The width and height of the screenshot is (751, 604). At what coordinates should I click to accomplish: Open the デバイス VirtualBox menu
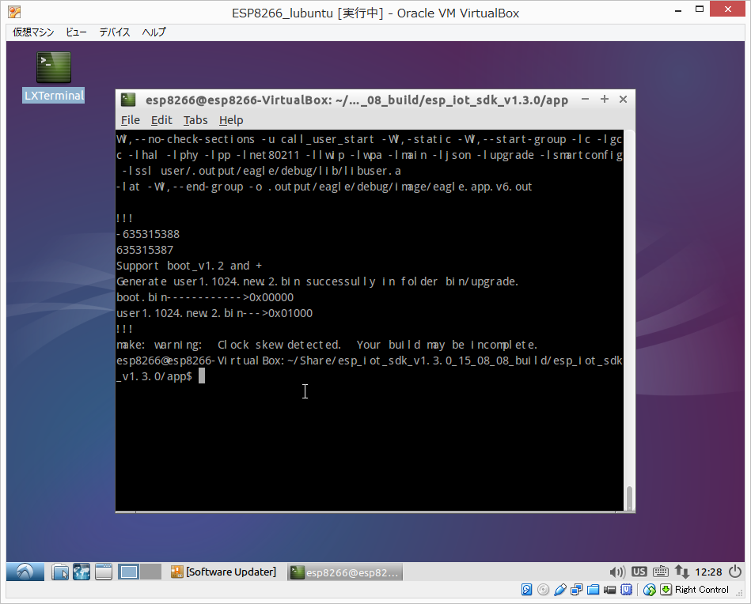pyautogui.click(x=115, y=32)
